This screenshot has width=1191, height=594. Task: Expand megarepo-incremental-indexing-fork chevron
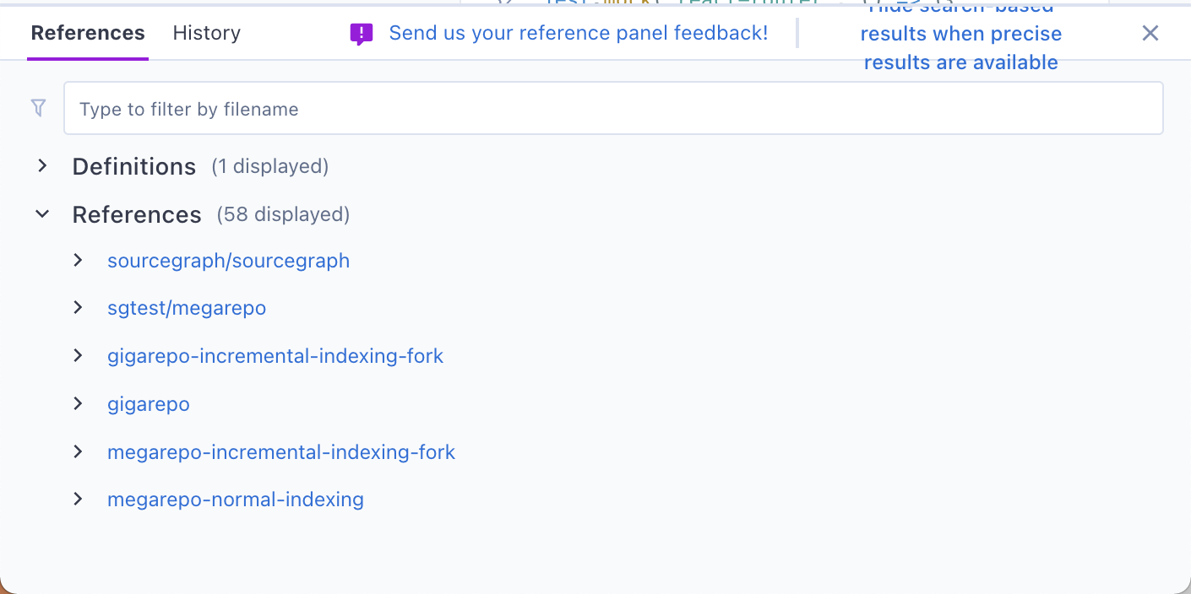pyautogui.click(x=78, y=452)
